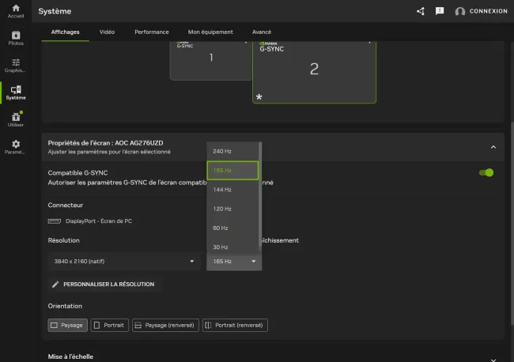Open the Accueil home section

pos(16,11)
